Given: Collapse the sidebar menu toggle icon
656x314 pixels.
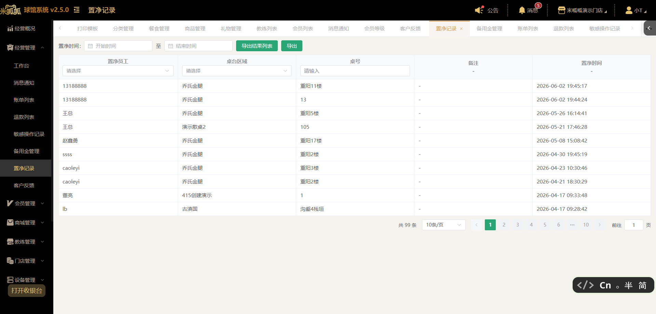Looking at the screenshot, I should point(77,10).
